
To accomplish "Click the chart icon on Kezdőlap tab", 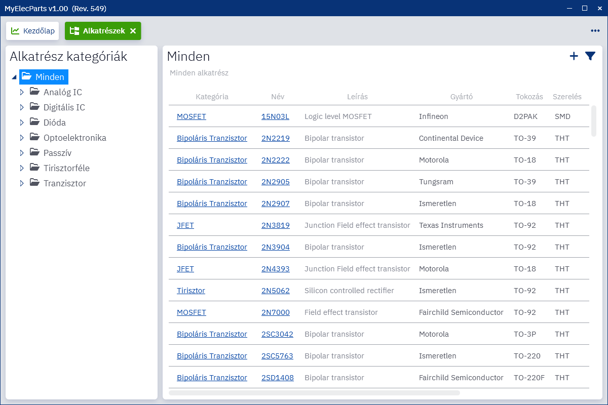I will pos(15,31).
